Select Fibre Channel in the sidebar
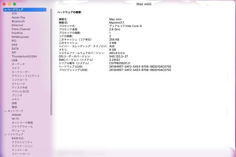This screenshot has height=157, width=236. 21,29
